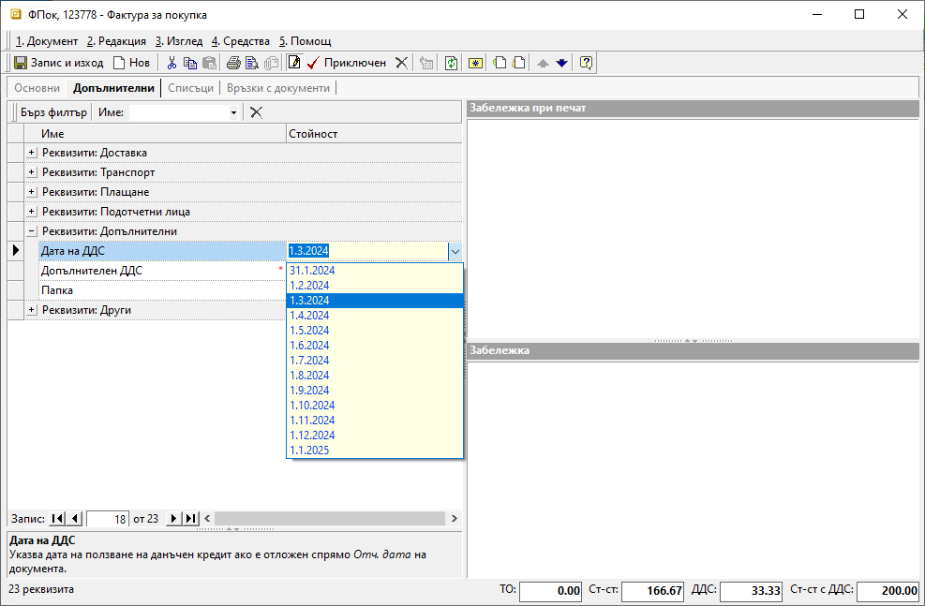Select 1.6.2024 from the date list
Viewport: 925px width, 606px height.
coord(310,346)
